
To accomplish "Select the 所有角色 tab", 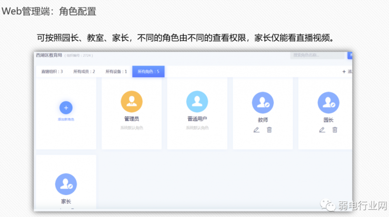I will 148,72.
